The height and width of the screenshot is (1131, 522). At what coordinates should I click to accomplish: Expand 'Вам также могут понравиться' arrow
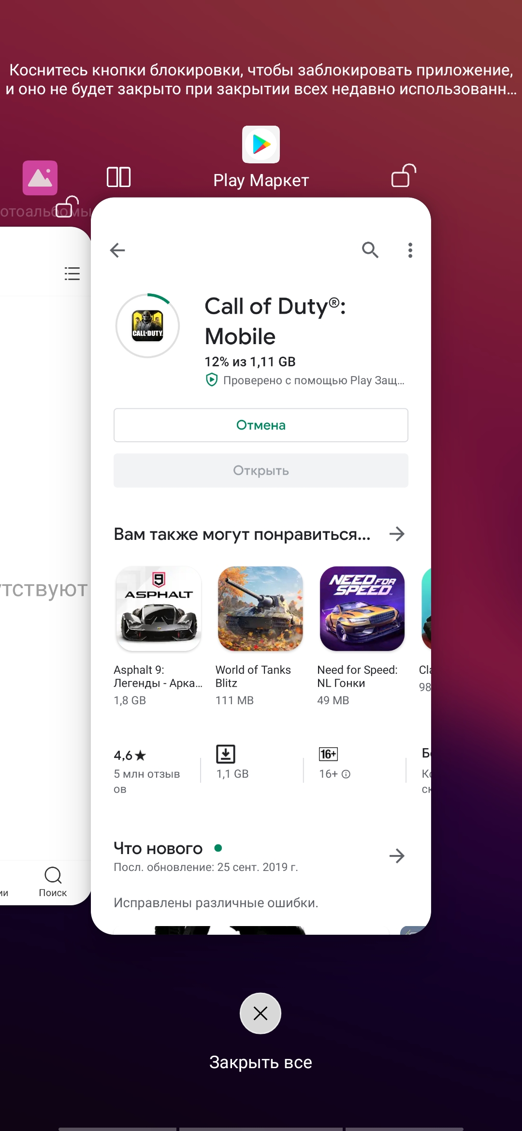397,534
